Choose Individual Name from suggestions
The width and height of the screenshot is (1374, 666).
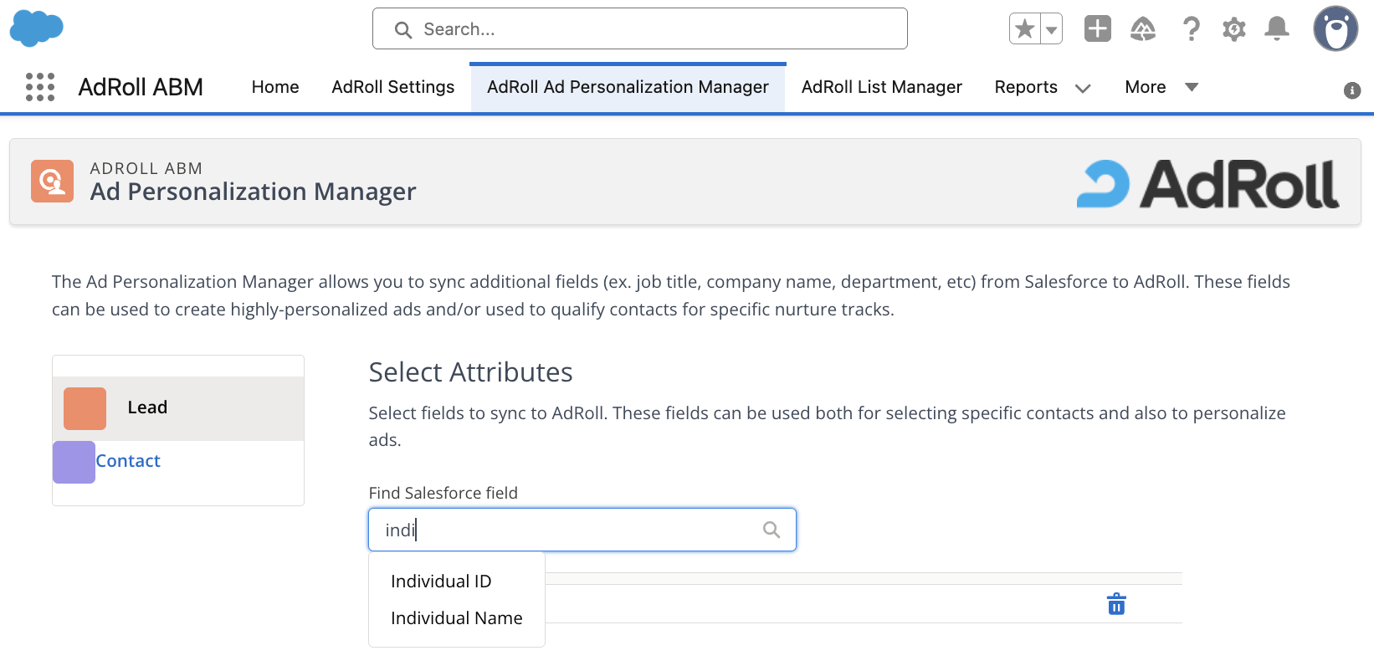[x=456, y=618]
